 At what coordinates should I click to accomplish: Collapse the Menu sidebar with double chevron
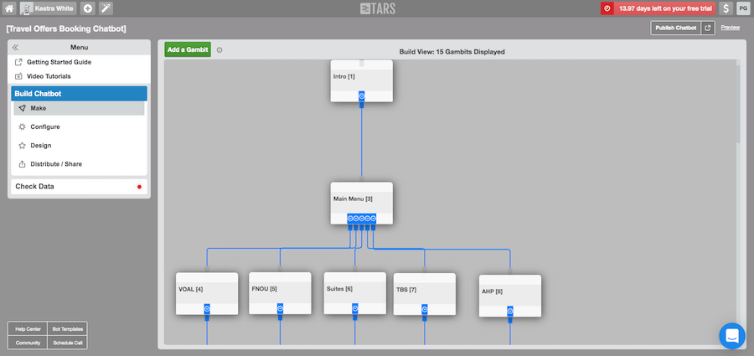pyautogui.click(x=15, y=47)
